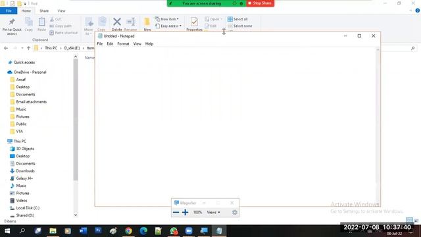The width and height of the screenshot is (421, 237).
Task: Click the New folder icon in ribbon
Action: [147, 22]
